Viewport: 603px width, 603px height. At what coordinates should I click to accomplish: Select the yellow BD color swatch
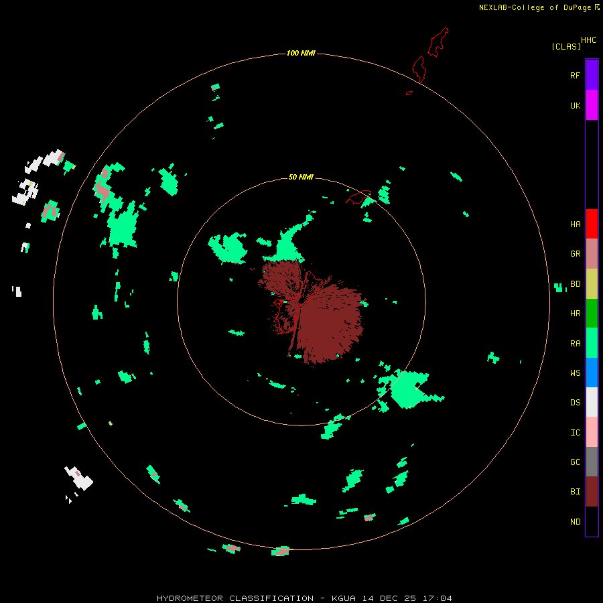[592, 284]
